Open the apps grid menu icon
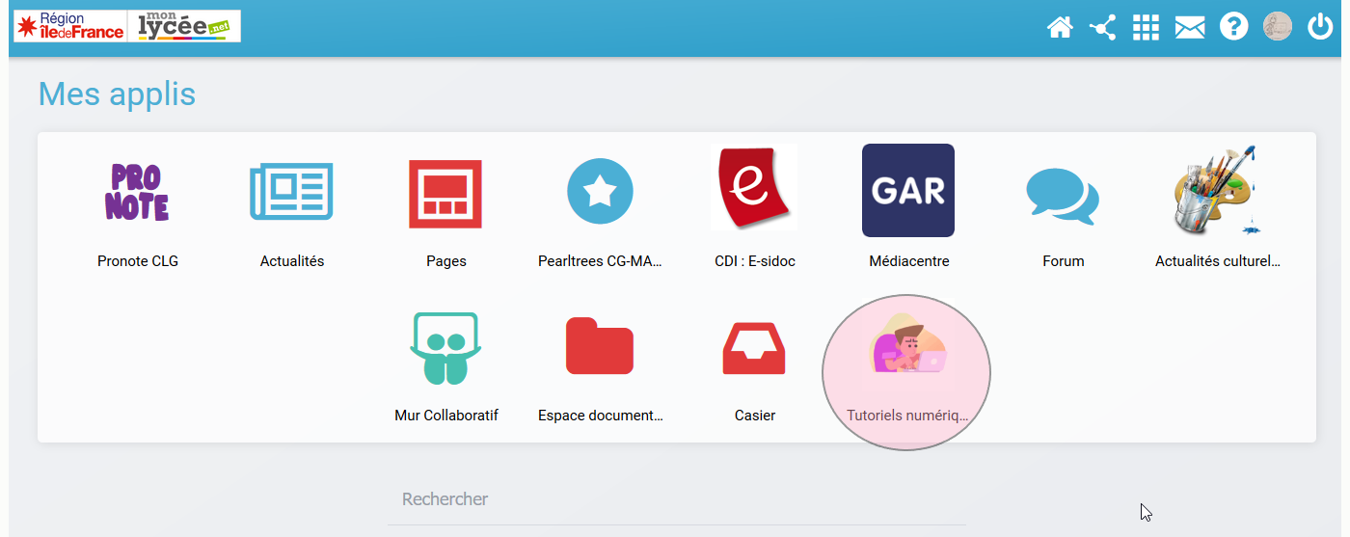 click(x=1146, y=28)
